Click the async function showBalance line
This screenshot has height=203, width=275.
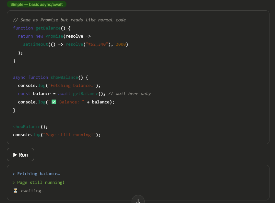[51, 77]
